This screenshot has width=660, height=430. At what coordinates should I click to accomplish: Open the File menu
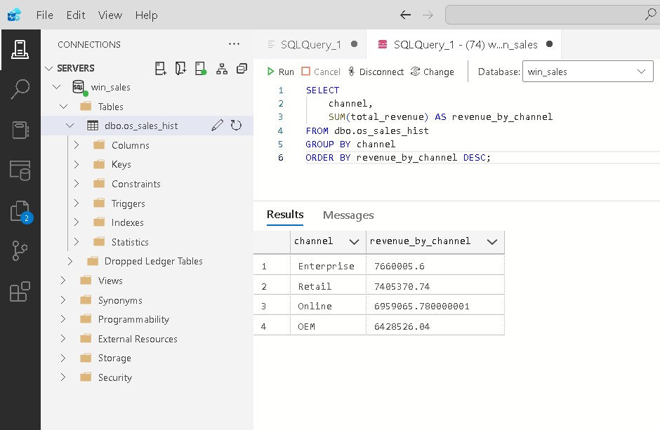tap(45, 15)
